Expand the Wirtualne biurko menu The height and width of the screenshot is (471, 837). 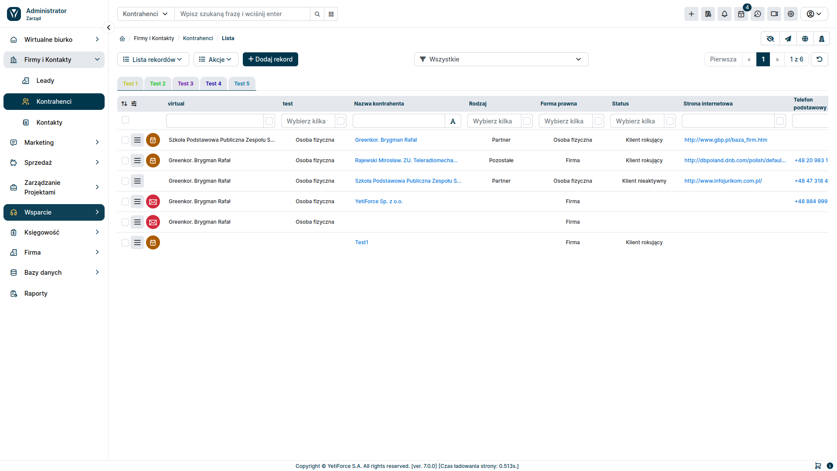point(54,40)
